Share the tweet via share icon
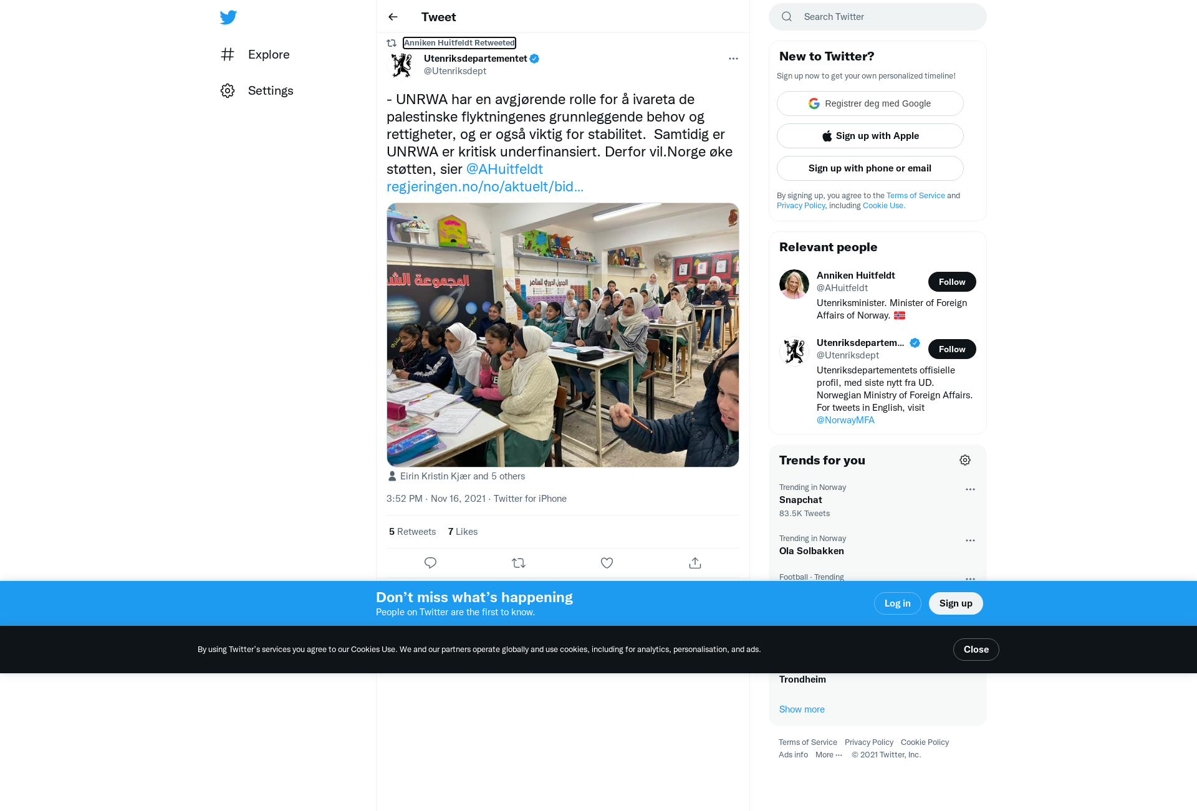This screenshot has height=811, width=1197. [x=695, y=563]
